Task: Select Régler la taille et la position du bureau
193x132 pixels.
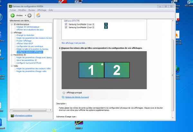Action: (32, 49)
